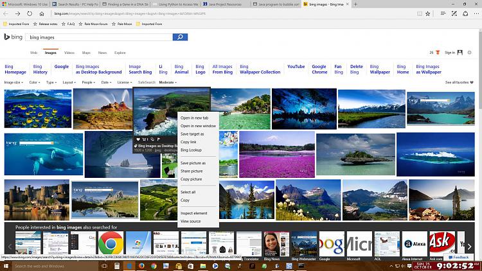
Task: Open the Date filter dropdown
Action: (x=106, y=82)
